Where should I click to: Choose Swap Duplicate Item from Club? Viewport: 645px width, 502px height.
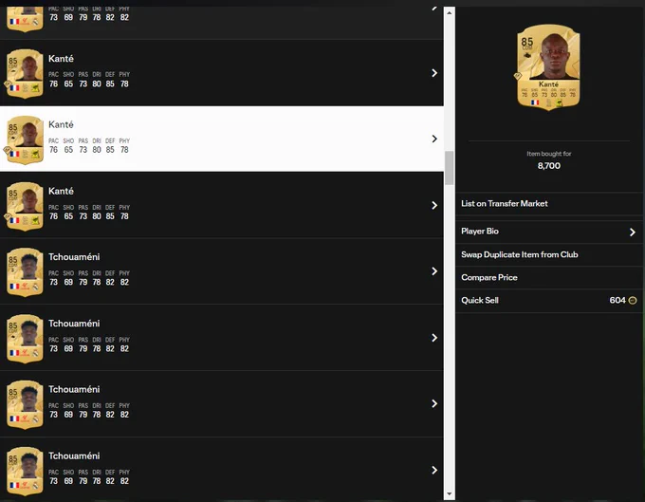[549, 254]
